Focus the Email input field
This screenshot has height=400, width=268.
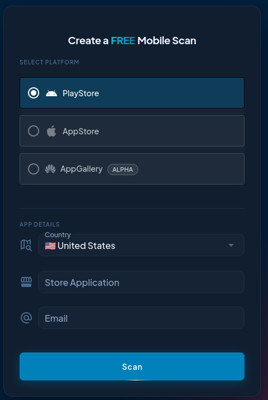[x=141, y=318]
